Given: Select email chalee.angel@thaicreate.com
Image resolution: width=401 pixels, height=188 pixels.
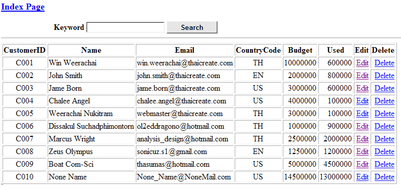Looking at the screenshot, I should (x=181, y=101).
